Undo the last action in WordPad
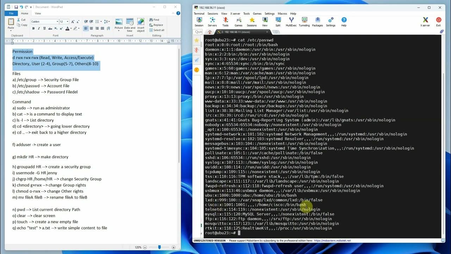 click(21, 7)
